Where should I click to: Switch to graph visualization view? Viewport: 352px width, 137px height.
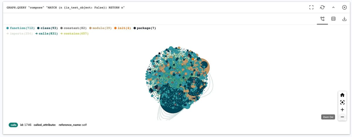pyautogui.click(x=322, y=19)
